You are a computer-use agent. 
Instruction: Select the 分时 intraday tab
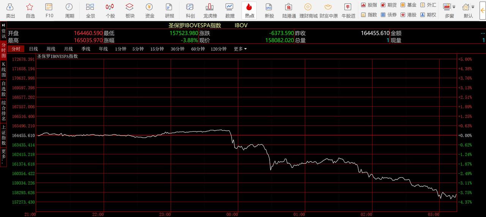click(16, 49)
